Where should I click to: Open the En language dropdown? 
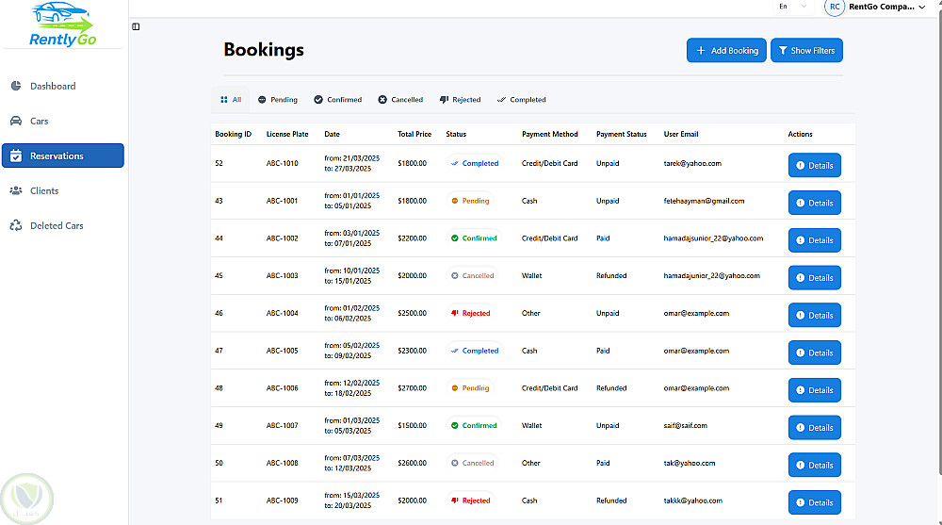pyautogui.click(x=792, y=7)
